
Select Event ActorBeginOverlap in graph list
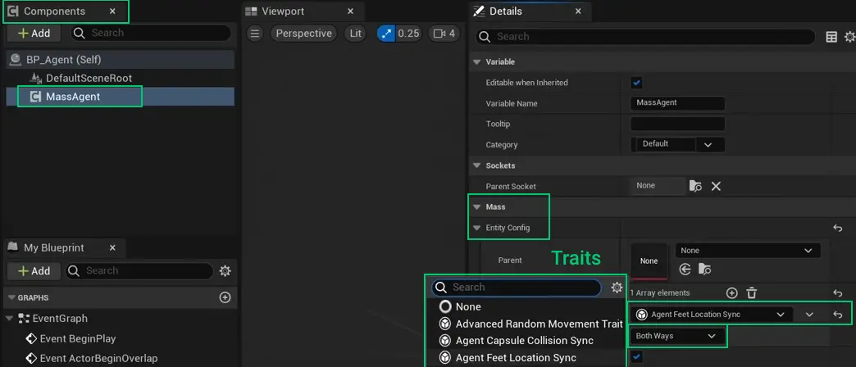click(92, 359)
